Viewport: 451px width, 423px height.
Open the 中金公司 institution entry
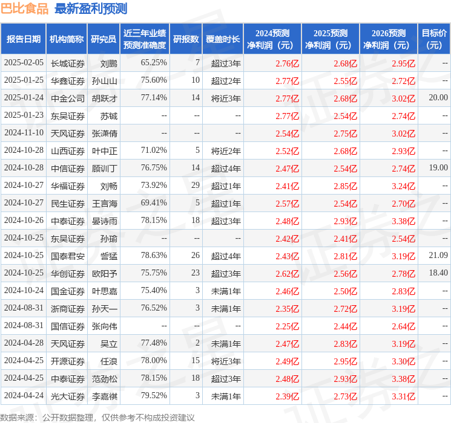(67, 98)
